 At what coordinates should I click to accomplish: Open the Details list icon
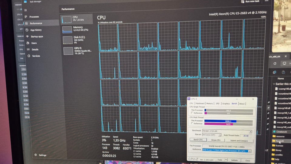click(x=28, y=50)
